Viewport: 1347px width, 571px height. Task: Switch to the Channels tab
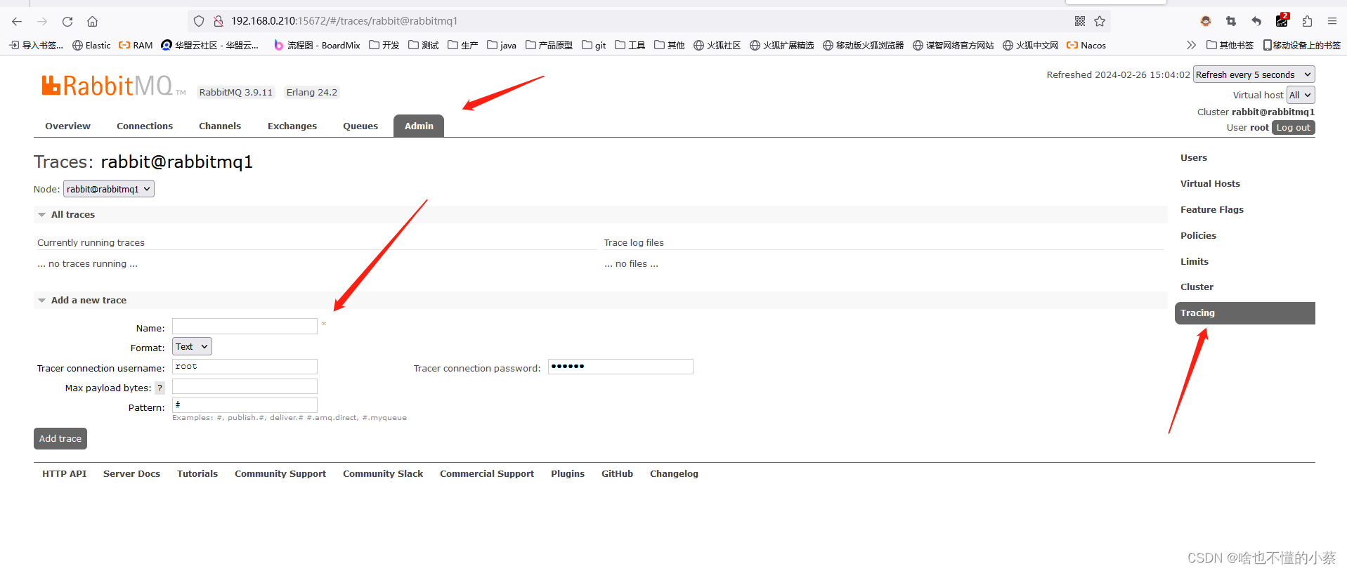coord(220,126)
